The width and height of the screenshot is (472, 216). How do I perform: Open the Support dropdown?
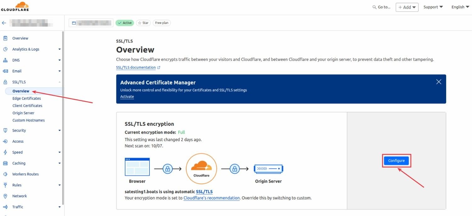pos(433,7)
